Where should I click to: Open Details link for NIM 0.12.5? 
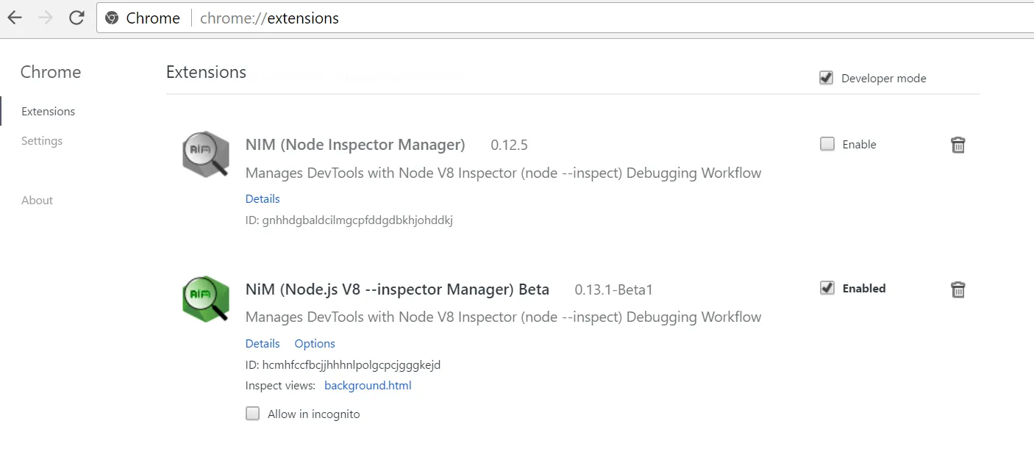(263, 199)
